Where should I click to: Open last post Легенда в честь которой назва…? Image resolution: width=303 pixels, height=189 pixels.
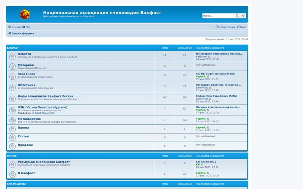[218, 107]
